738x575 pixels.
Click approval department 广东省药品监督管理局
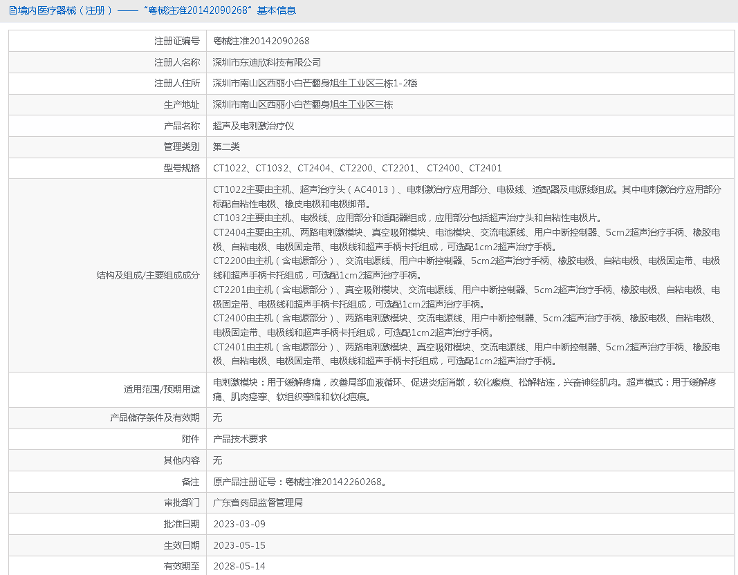[x=257, y=502]
